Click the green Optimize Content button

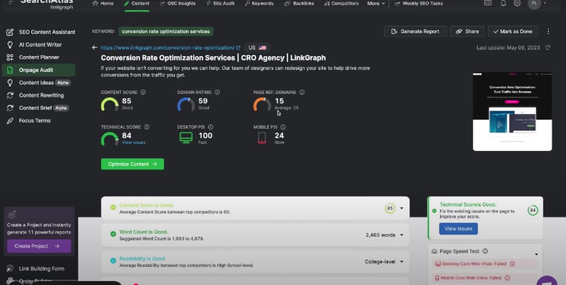click(x=132, y=164)
